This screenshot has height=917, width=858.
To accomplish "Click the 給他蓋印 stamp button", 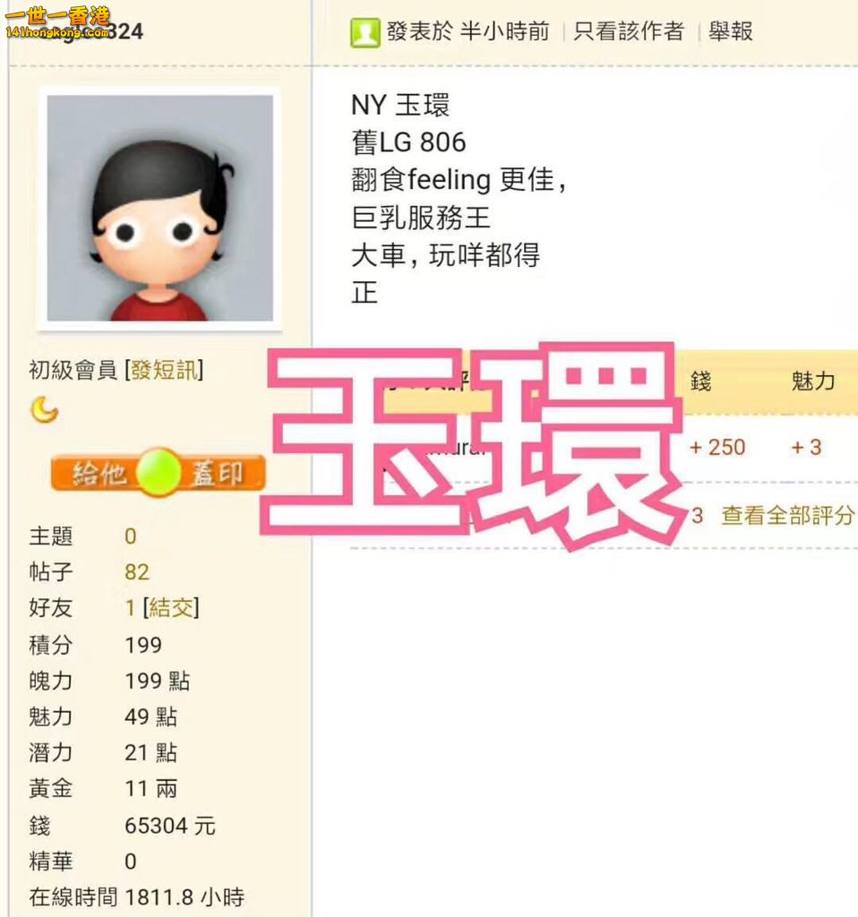I will 158,473.
